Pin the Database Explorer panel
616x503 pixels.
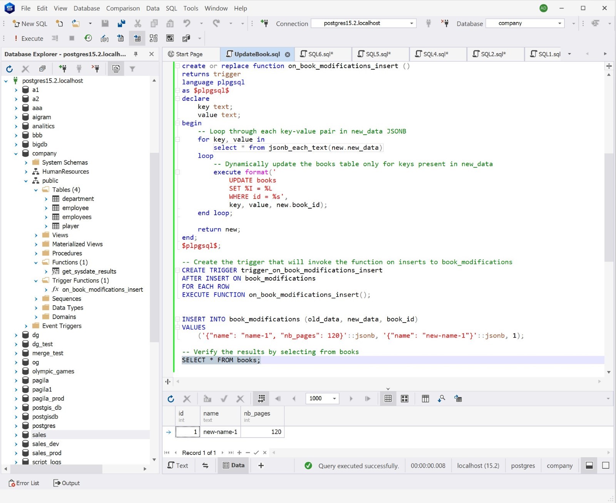(x=136, y=54)
